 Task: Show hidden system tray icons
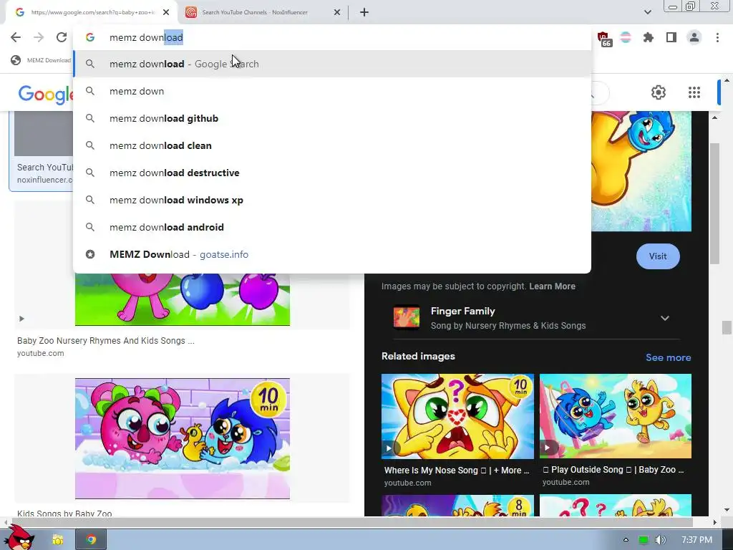coord(626,540)
